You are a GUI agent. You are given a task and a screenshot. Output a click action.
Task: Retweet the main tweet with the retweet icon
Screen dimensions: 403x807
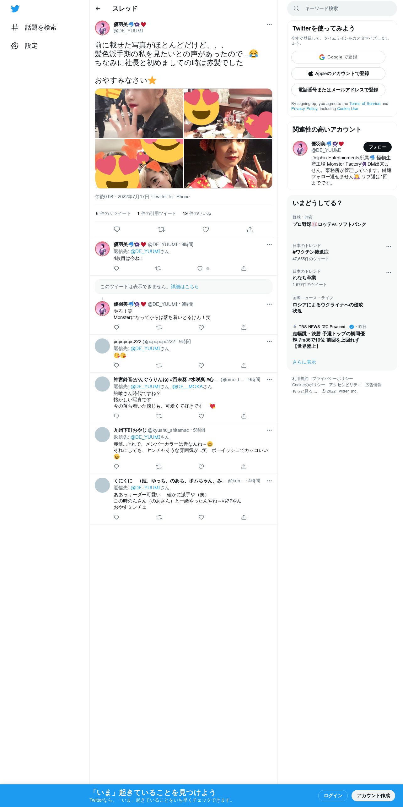pos(161,229)
